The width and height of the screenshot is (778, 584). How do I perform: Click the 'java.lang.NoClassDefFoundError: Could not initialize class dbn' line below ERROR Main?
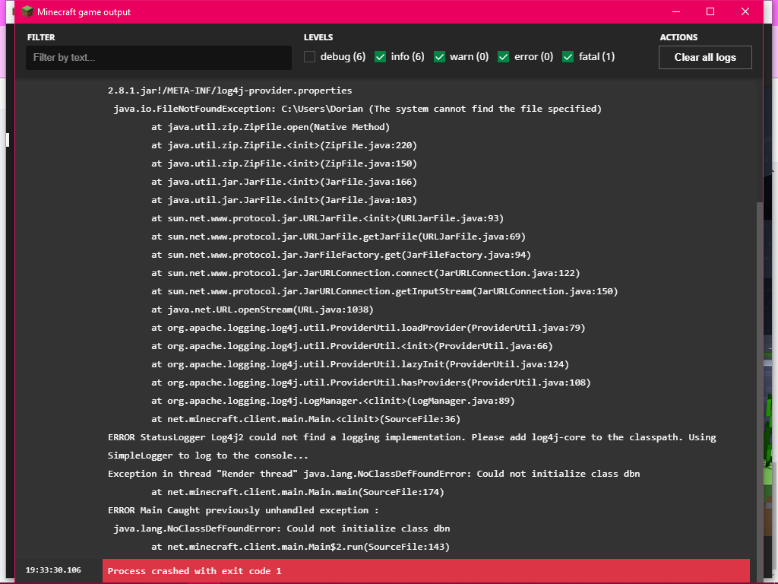pos(281,528)
